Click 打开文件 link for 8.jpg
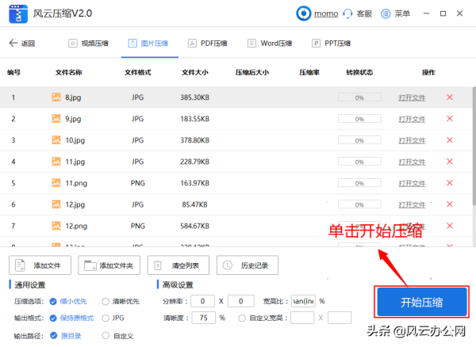Screen dimensions: 476x347 click(x=412, y=97)
